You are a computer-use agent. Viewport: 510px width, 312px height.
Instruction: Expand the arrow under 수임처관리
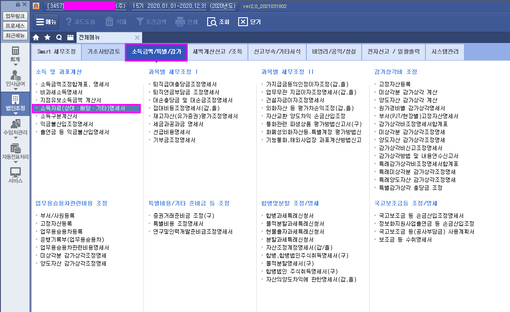(x=15, y=137)
